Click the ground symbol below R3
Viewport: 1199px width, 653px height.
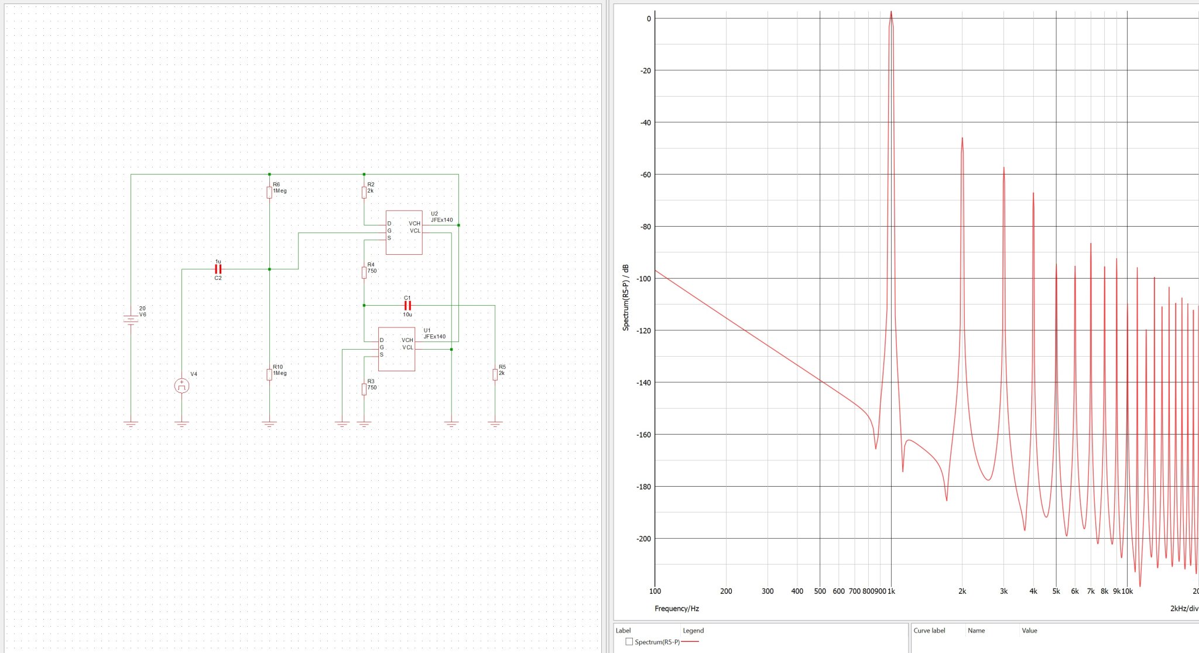pos(364,424)
